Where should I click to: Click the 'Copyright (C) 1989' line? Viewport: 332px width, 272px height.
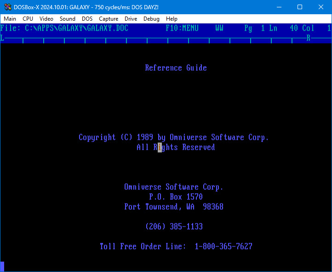pos(174,138)
